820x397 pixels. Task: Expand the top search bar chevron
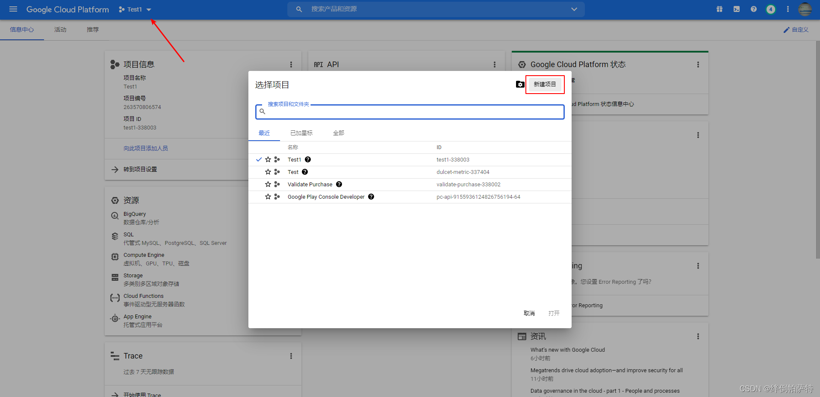click(x=574, y=9)
